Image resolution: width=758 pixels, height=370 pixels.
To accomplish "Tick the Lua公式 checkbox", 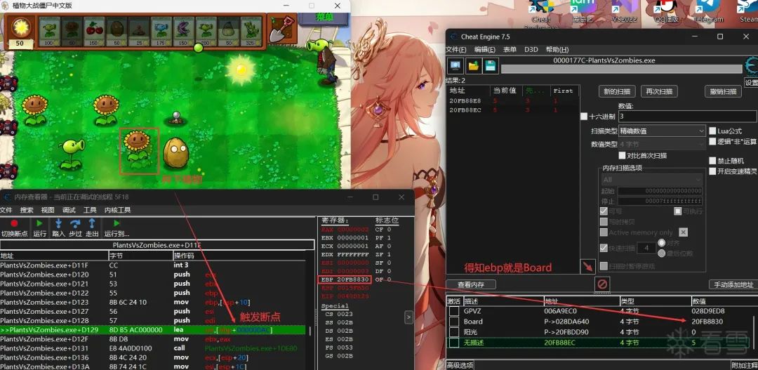I will tap(712, 131).
